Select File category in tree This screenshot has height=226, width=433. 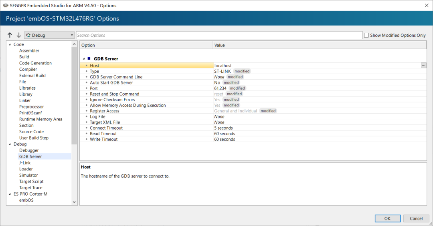tap(22, 82)
